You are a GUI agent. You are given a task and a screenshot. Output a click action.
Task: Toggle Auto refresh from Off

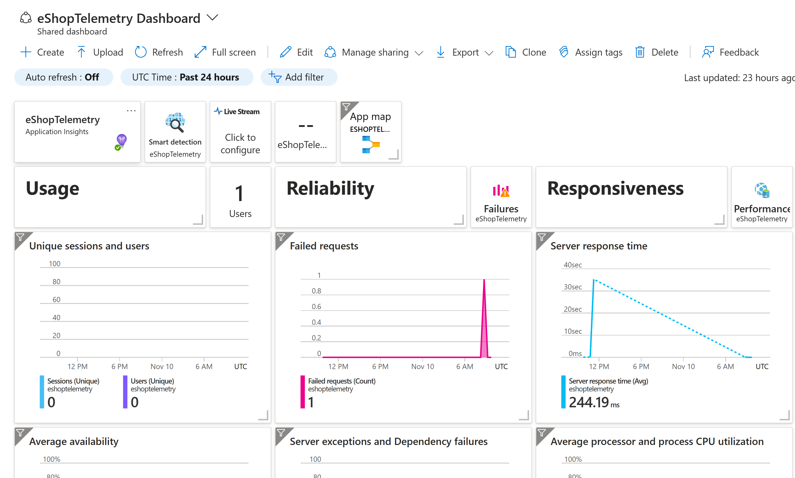[63, 77]
